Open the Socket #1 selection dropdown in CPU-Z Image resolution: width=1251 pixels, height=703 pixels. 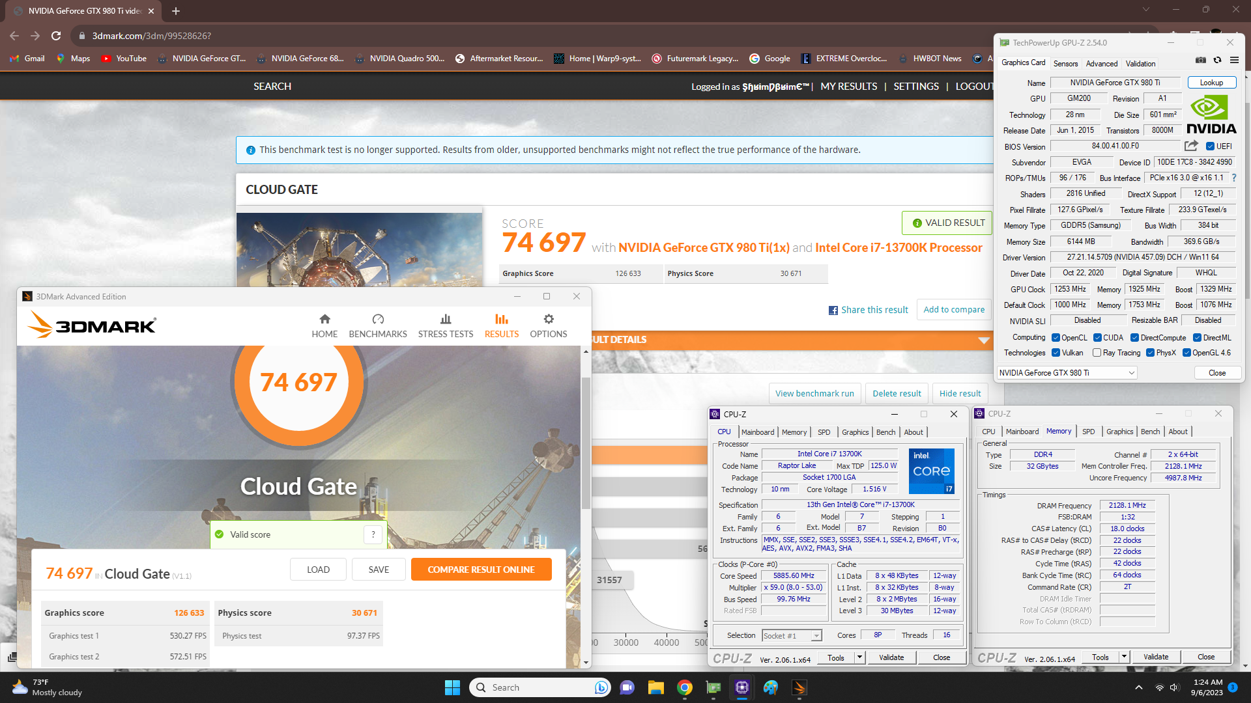(792, 636)
